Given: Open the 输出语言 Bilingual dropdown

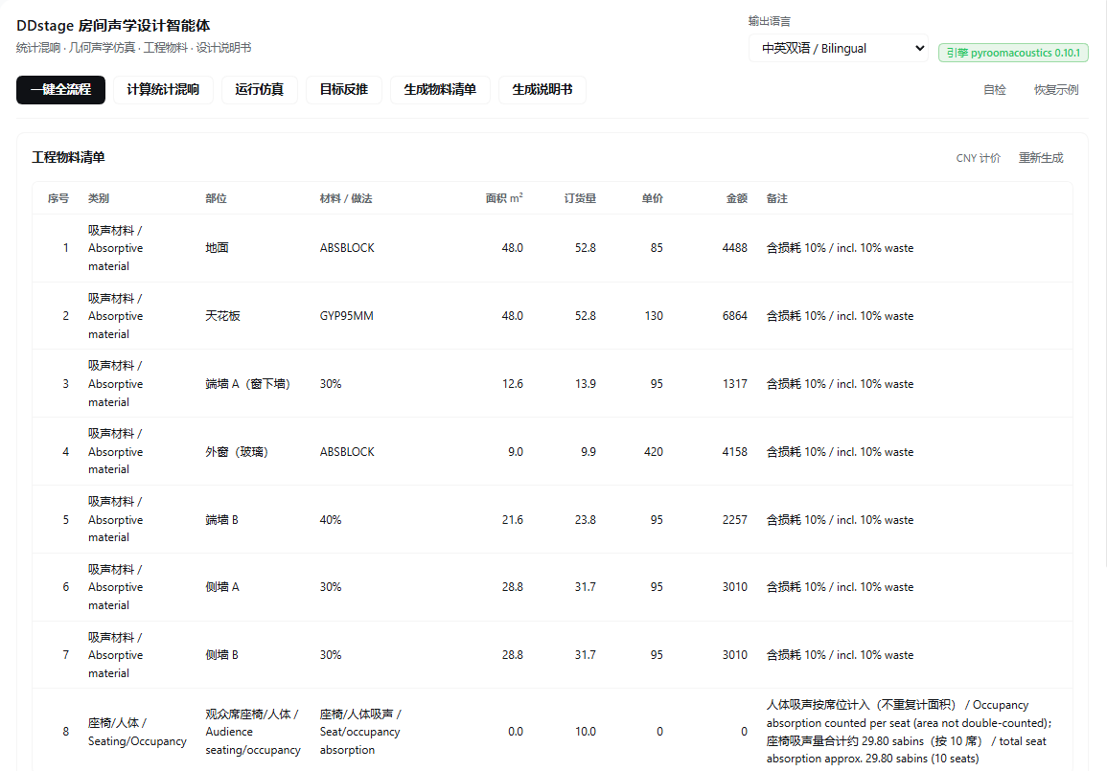Looking at the screenshot, I should (839, 48).
